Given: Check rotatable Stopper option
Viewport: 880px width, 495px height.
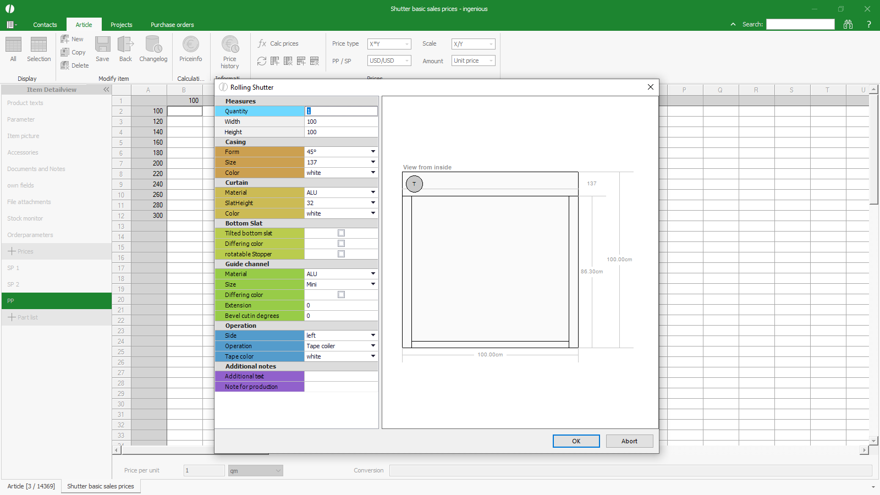Looking at the screenshot, I should pos(341,254).
